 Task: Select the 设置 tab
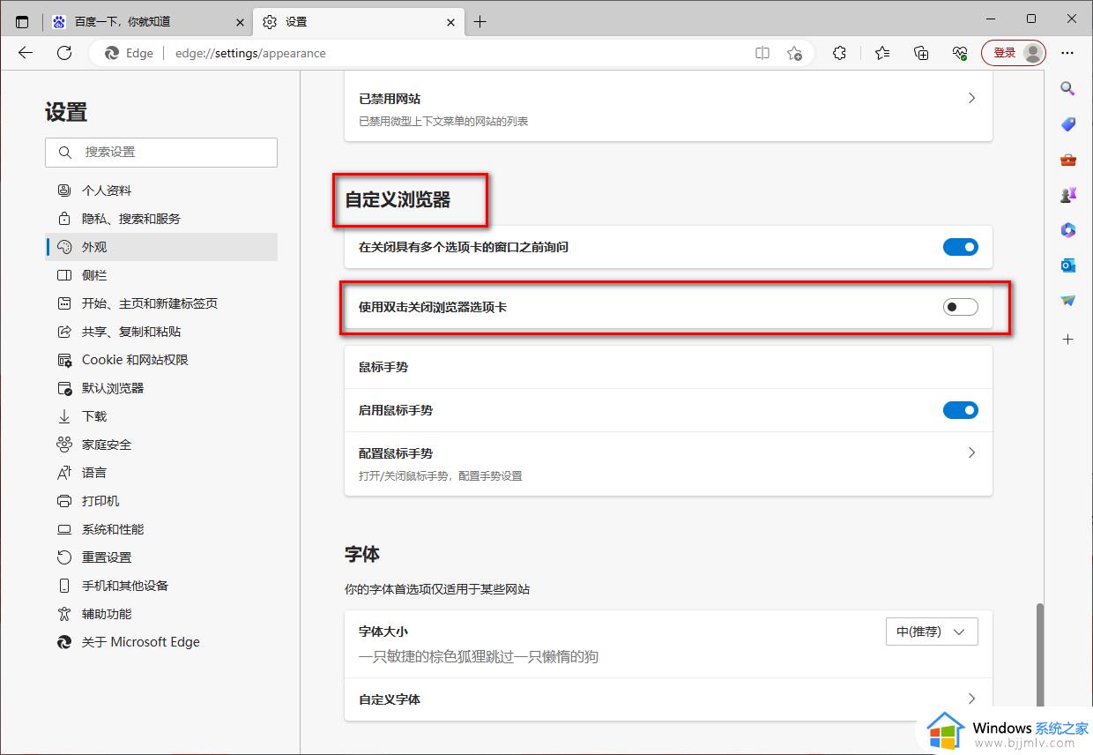pyautogui.click(x=358, y=22)
